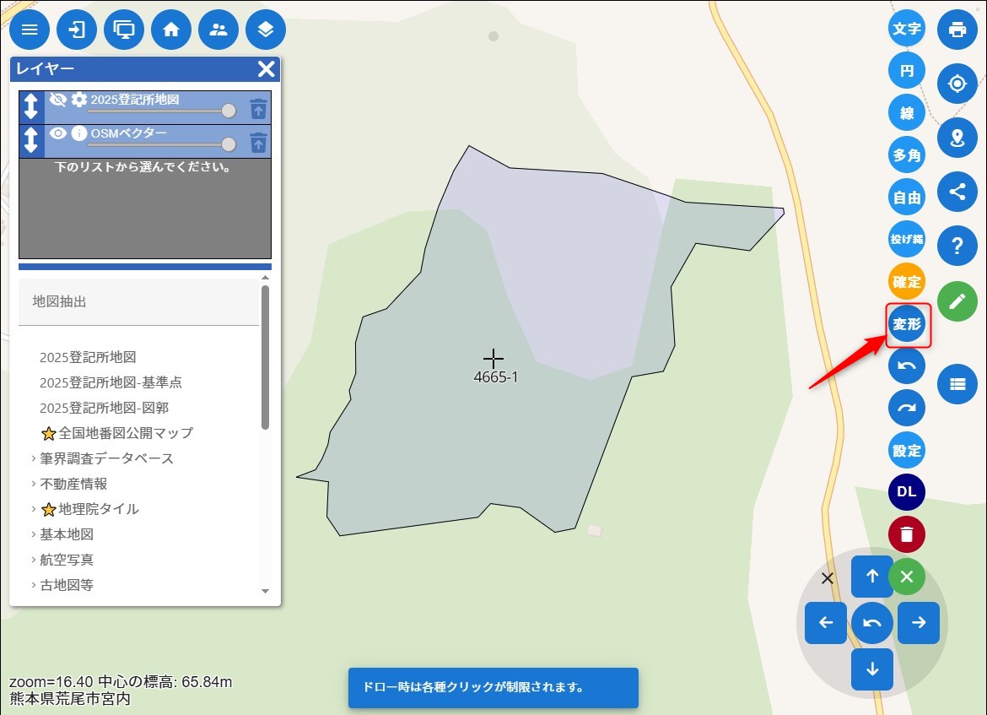Click the DL download button

907,492
